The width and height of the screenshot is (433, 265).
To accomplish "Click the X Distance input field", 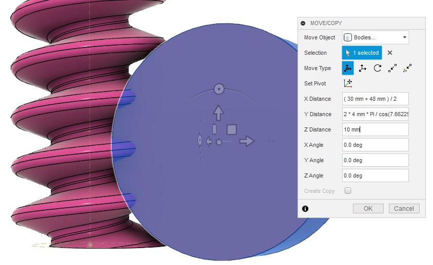I will tap(375, 99).
